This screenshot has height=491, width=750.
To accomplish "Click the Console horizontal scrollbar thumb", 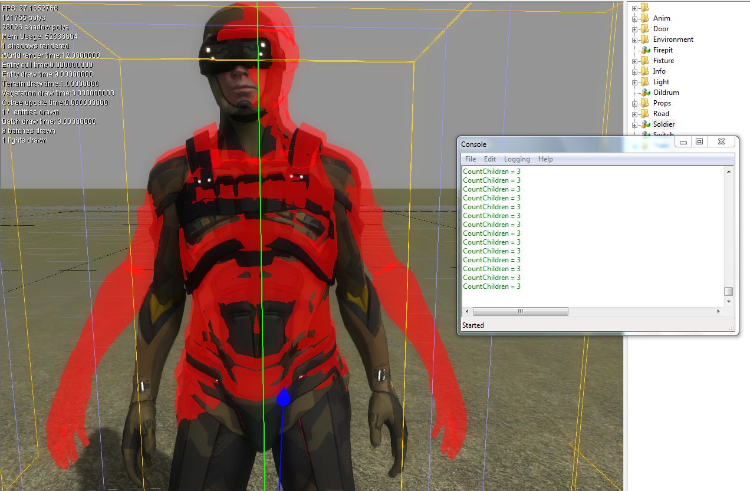I will point(520,311).
